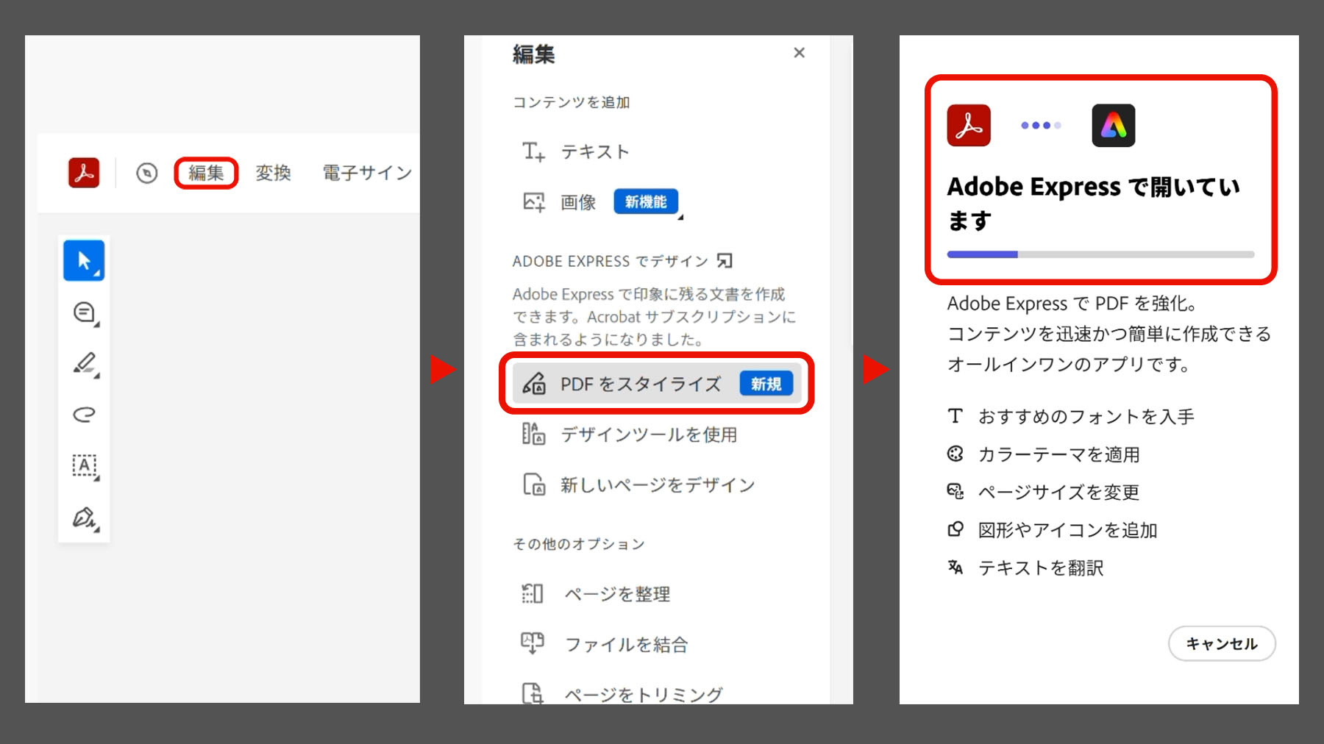Image resolution: width=1324 pixels, height=744 pixels.
Task: Click the Acrobat icon in the Adobe Express dialog
Action: tap(969, 126)
